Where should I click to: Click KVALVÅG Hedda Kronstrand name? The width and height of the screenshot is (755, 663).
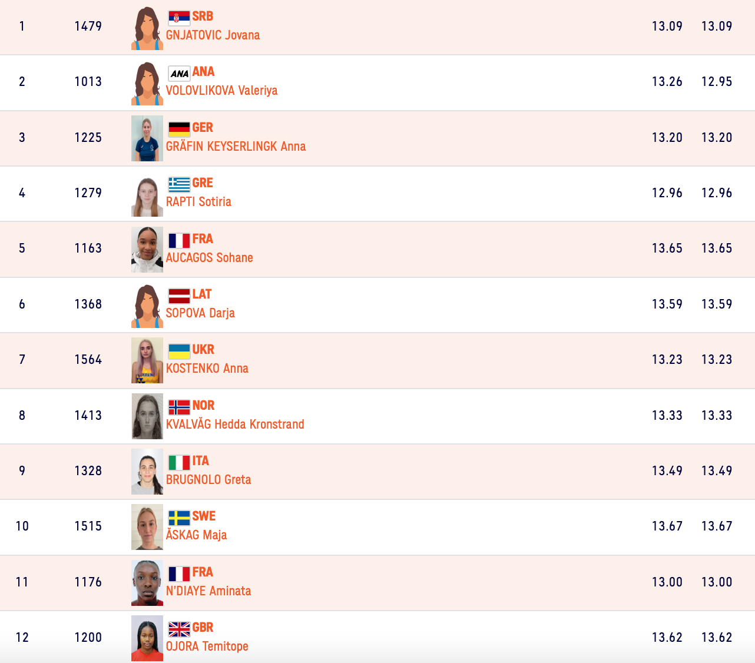point(235,425)
